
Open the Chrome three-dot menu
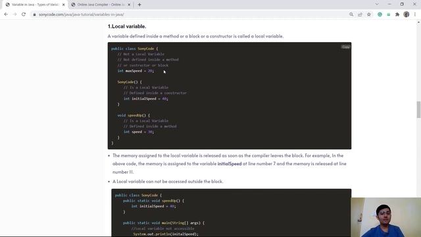tap(415, 14)
